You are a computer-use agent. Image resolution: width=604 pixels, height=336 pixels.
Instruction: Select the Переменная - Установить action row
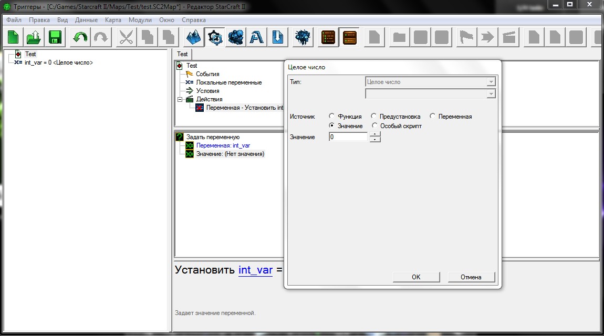click(245, 108)
